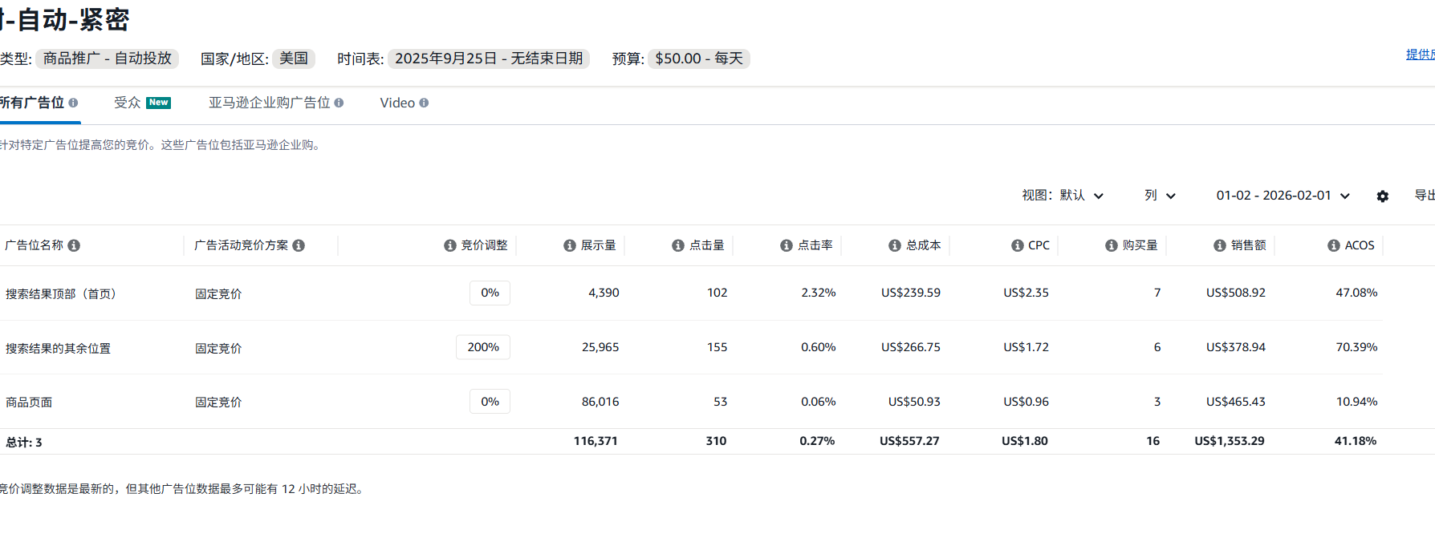1435x546 pixels.
Task: Open the 亚马逊企业购广告位 tab
Action: click(x=269, y=103)
